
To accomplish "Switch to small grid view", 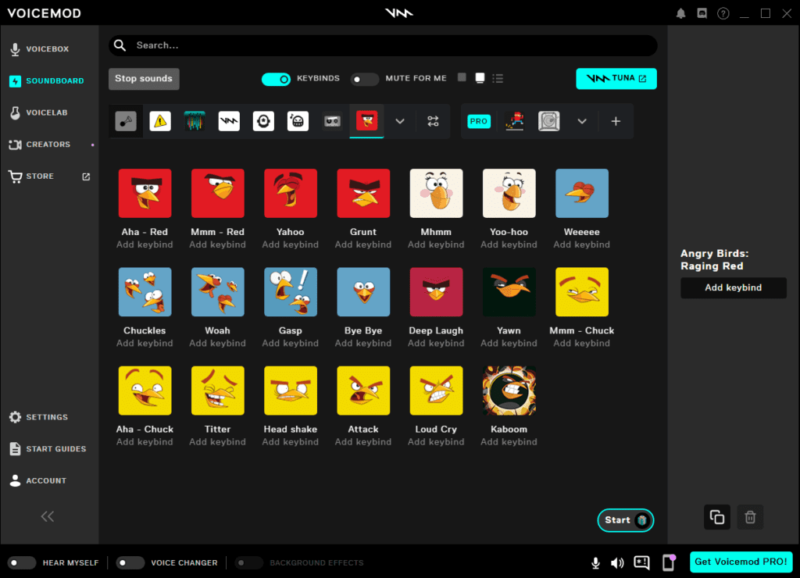I will pos(462,77).
